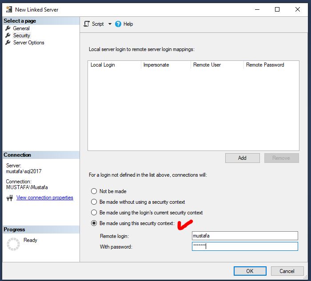Click the Add button

(x=243, y=158)
